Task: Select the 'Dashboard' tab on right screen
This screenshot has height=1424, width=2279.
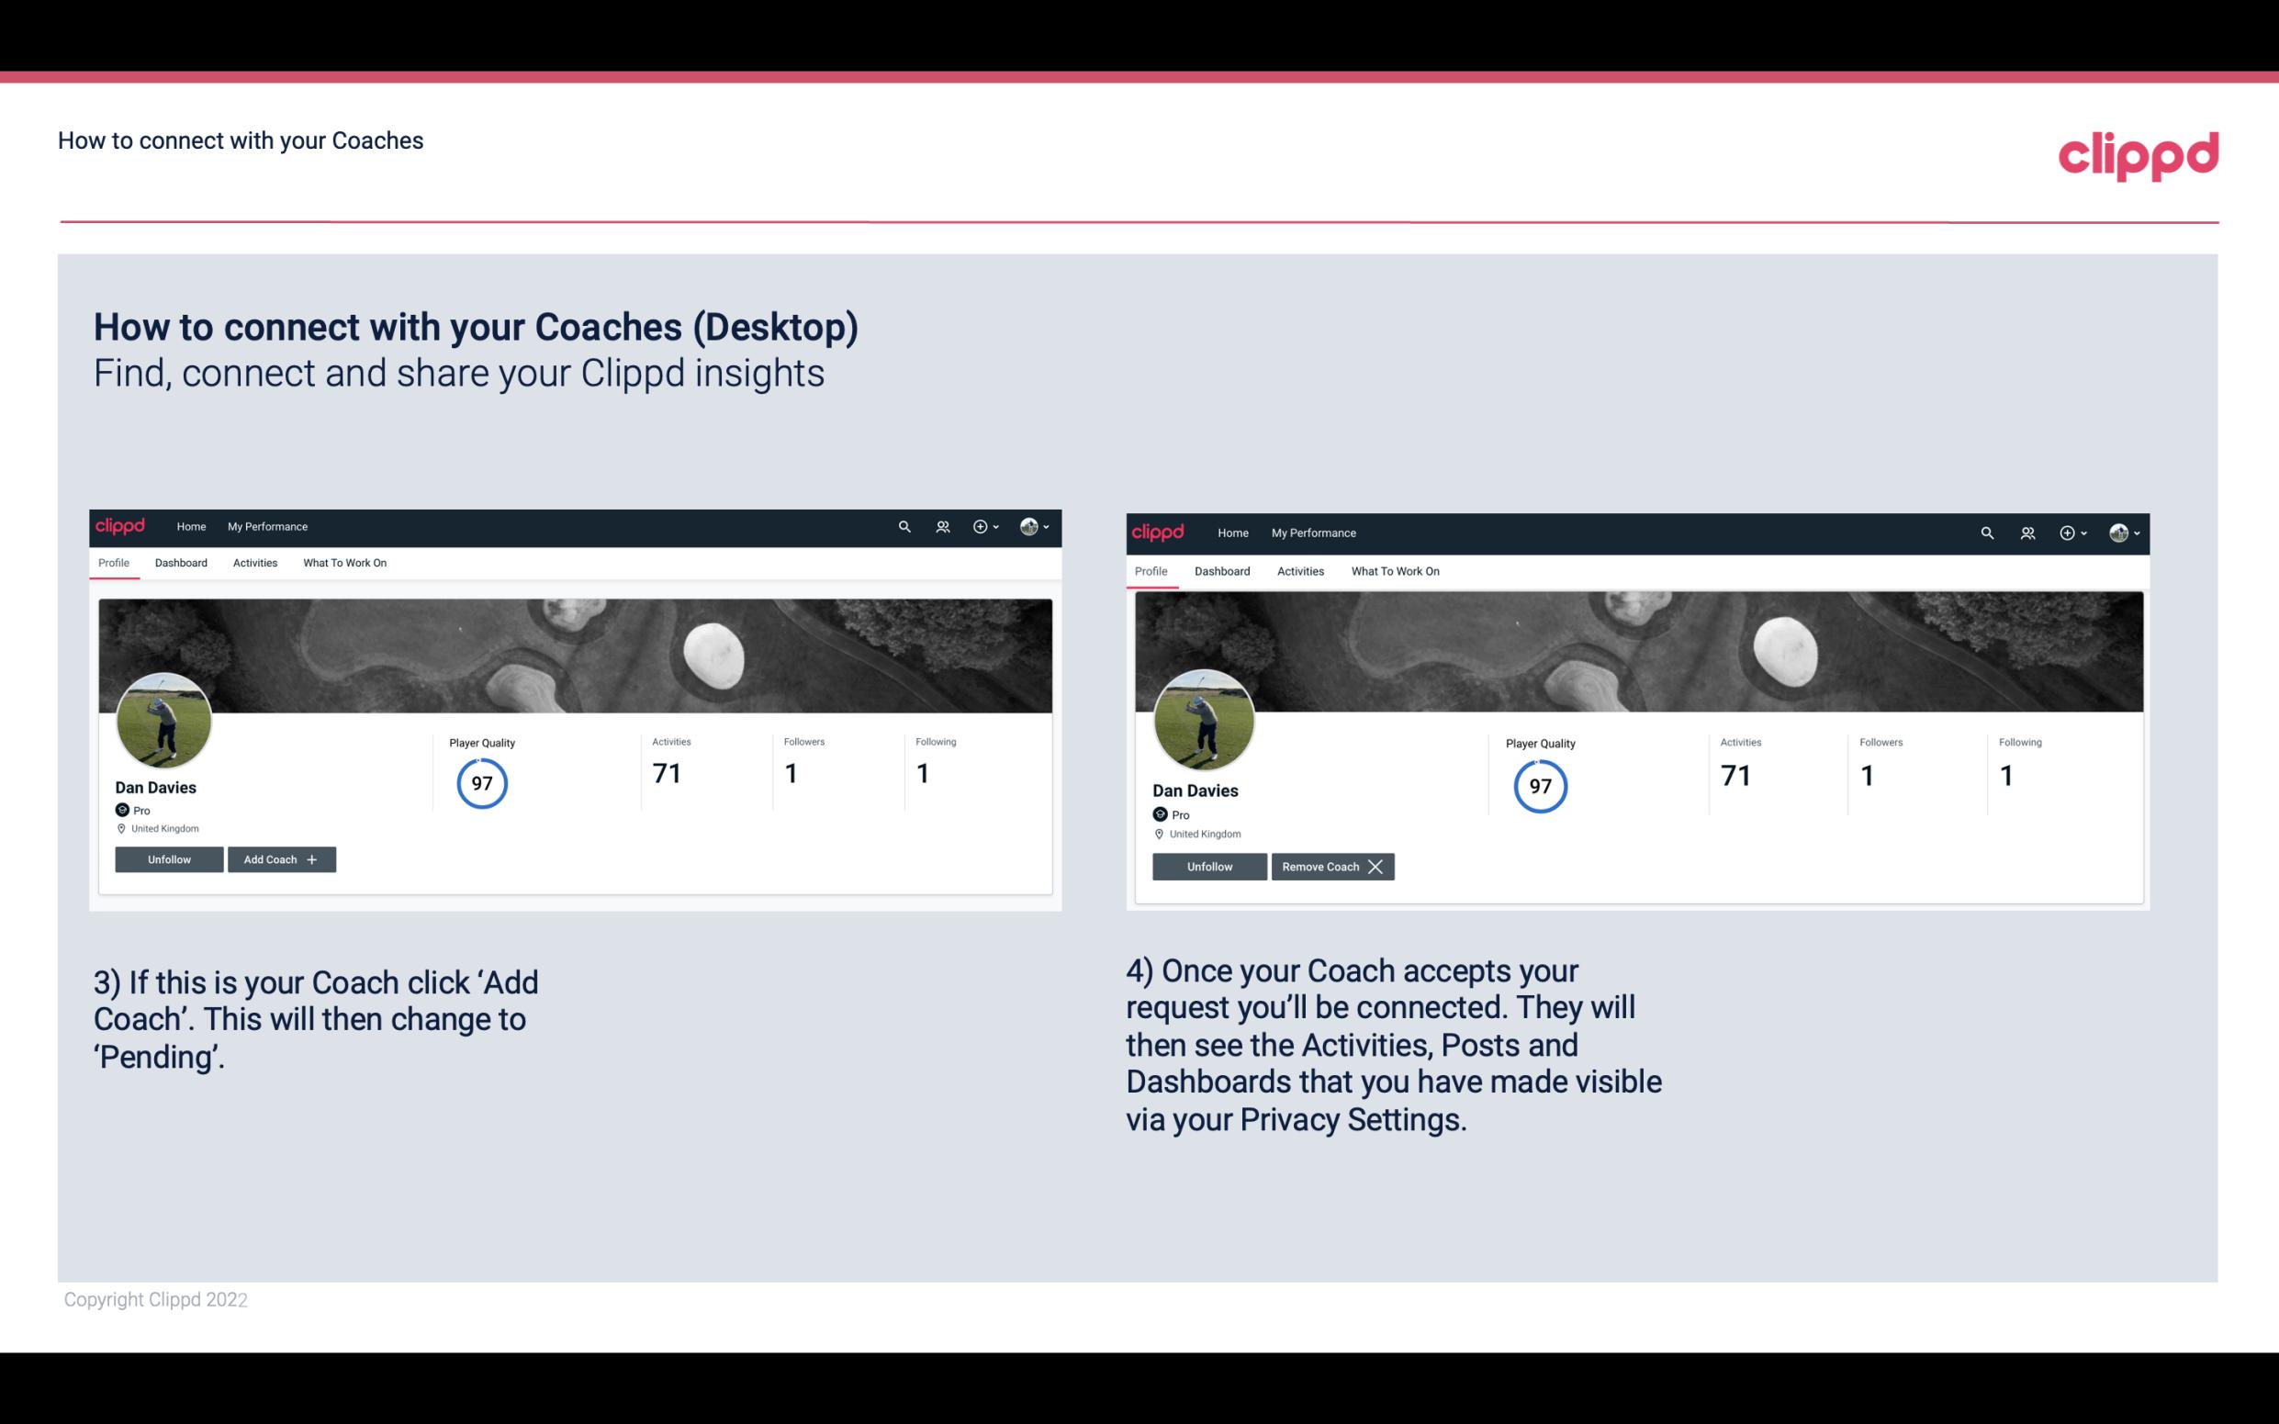Action: tap(1220, 569)
